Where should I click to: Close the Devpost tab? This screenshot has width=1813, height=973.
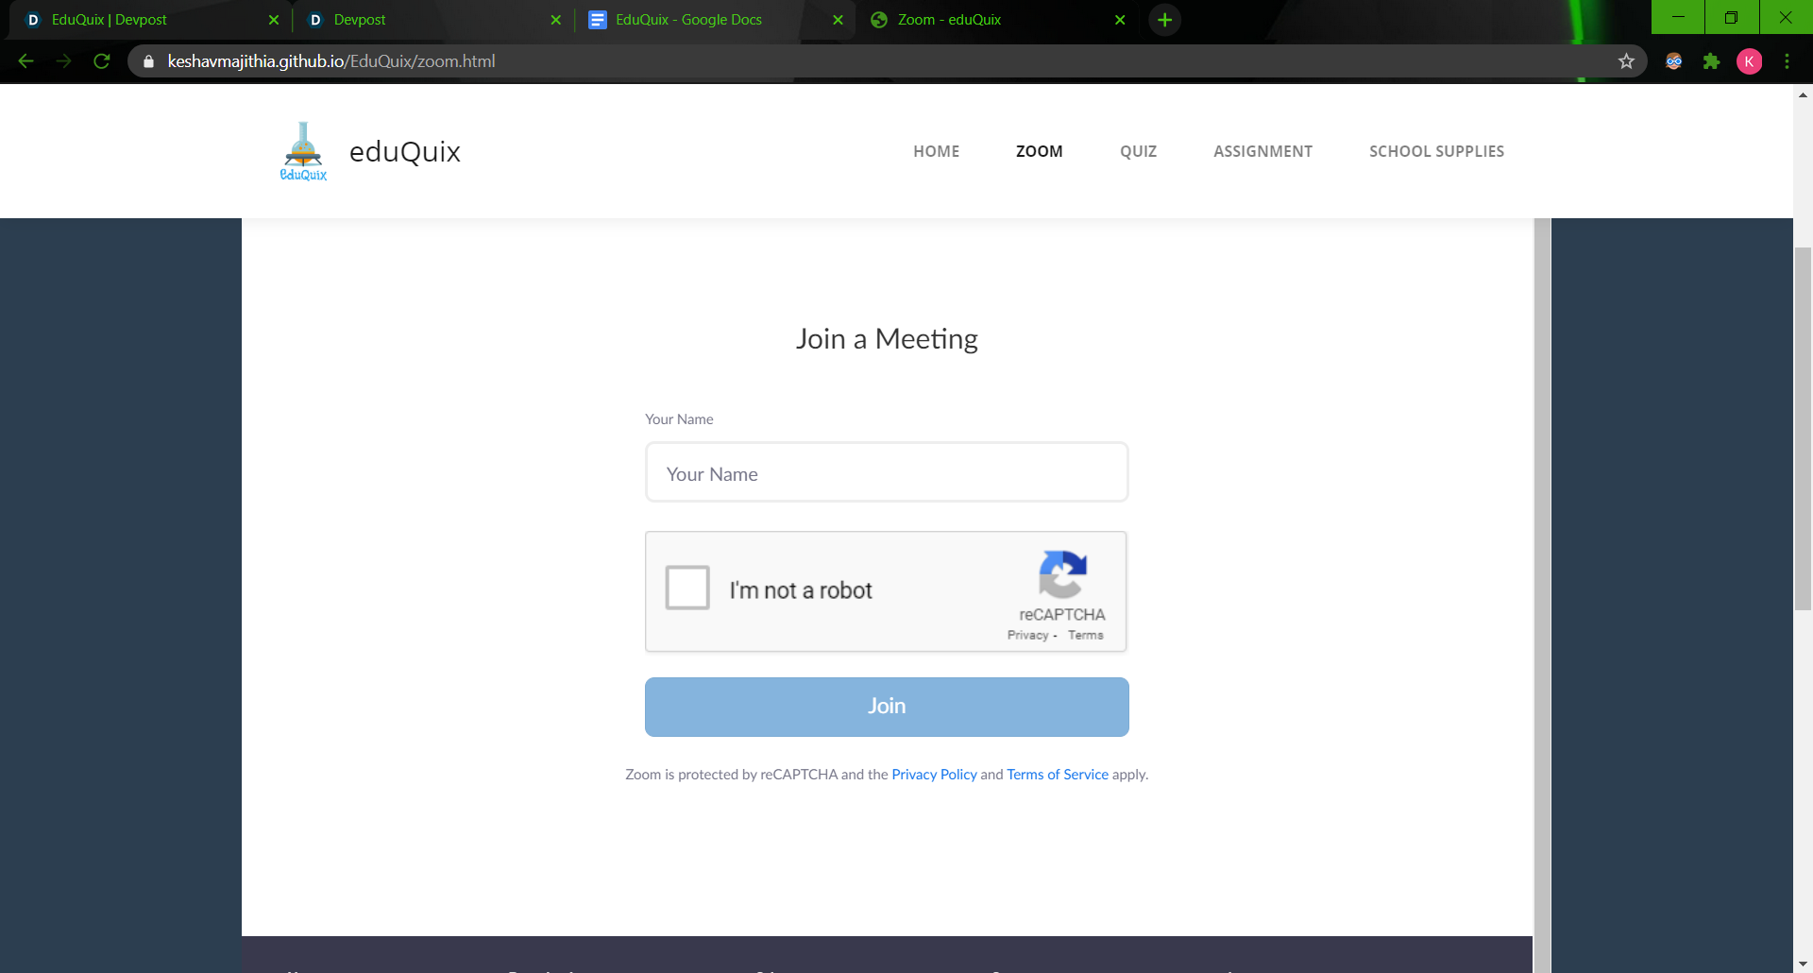click(x=555, y=20)
